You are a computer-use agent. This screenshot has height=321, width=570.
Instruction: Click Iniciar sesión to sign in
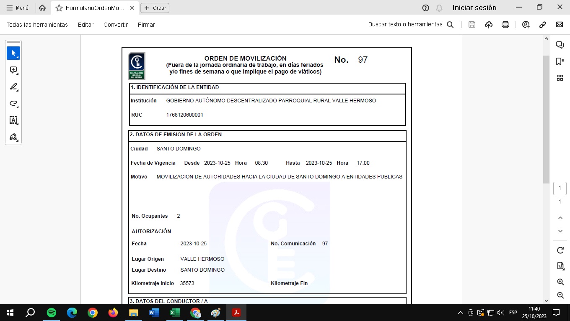[x=474, y=8]
